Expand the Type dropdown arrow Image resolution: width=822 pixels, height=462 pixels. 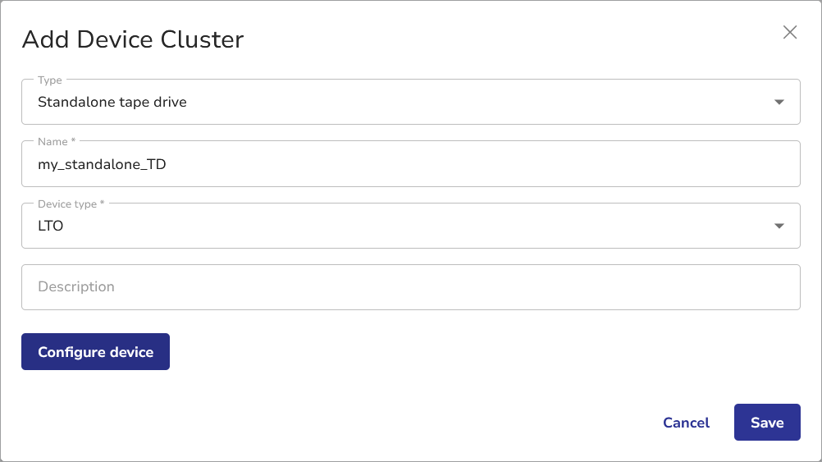click(x=779, y=103)
